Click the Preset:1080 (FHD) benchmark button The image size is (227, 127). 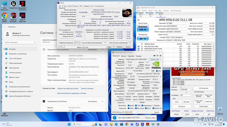click(199, 102)
